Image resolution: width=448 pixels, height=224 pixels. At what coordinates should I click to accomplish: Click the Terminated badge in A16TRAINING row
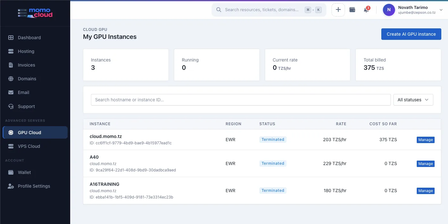(x=273, y=191)
